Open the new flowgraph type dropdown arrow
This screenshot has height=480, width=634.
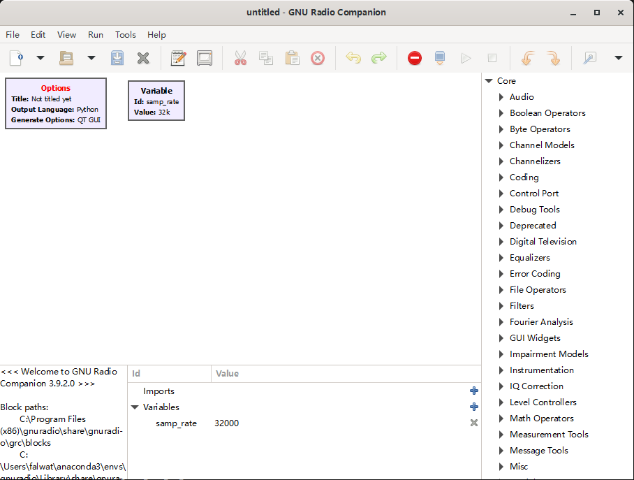(x=40, y=58)
